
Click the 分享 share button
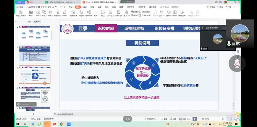[x=228, y=7]
